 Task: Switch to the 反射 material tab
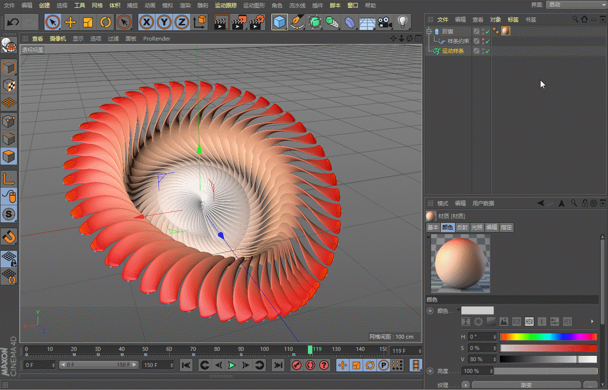[462, 227]
